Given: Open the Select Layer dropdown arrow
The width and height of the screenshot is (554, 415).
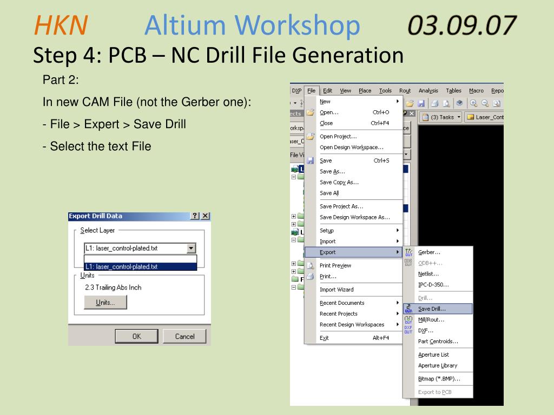Looking at the screenshot, I should pyautogui.click(x=191, y=248).
